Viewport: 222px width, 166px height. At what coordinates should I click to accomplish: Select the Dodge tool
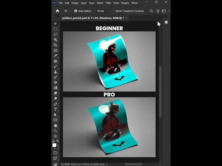click(55, 99)
